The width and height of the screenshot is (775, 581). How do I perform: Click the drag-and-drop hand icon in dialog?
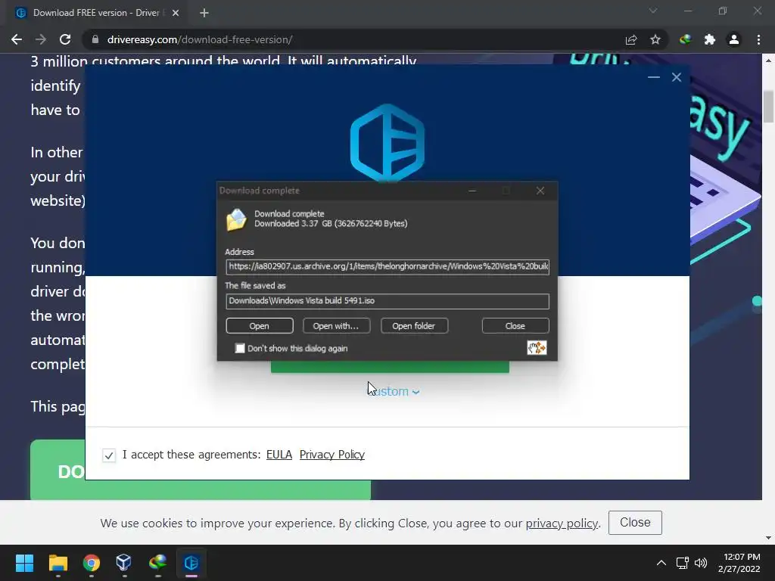point(537,348)
